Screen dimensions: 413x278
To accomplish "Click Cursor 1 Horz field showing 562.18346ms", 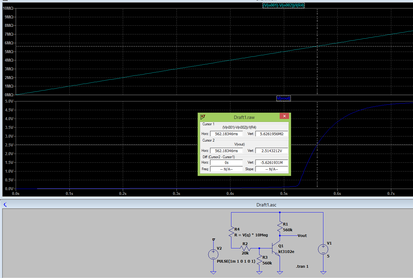I will tap(226, 134).
